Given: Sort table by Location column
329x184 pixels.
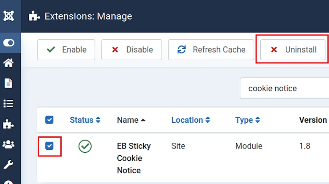Looking at the screenshot, I should [x=191, y=120].
